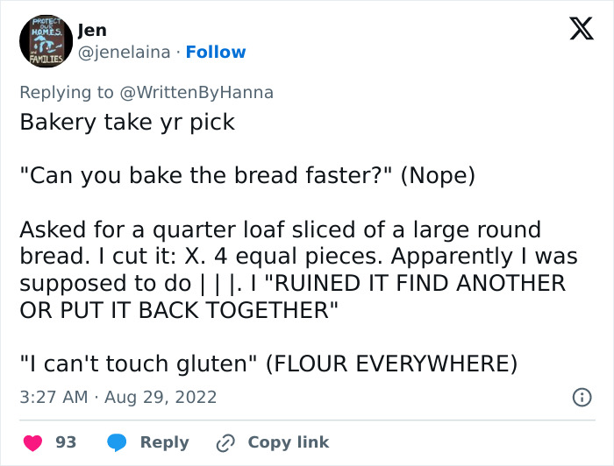The height and width of the screenshot is (466, 614).
Task: Click the chain link icon
Action: [226, 442]
